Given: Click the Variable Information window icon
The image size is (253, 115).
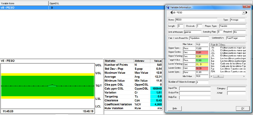Looking at the screenshot, I should (x=168, y=8).
